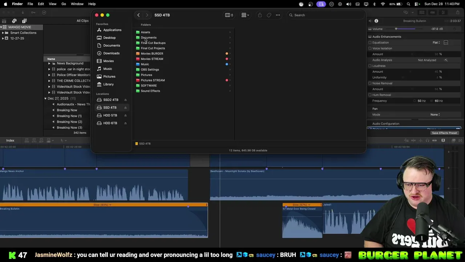Collapse the Dec 27, 2025 group
Viewport: 465px width, 262px height.
pos(45,99)
